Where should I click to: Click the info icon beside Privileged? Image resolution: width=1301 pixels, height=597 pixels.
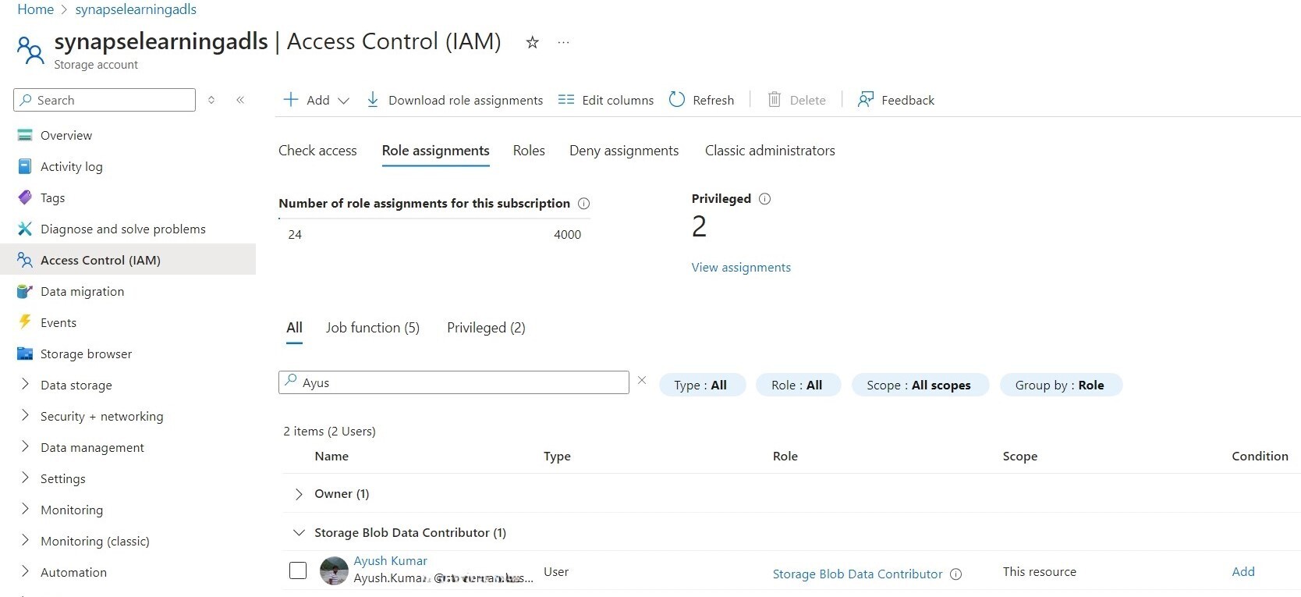click(765, 199)
